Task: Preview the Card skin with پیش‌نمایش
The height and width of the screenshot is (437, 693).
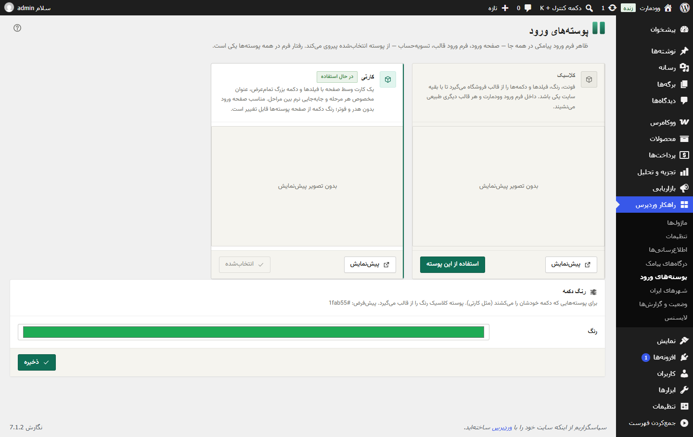Action: tap(370, 264)
